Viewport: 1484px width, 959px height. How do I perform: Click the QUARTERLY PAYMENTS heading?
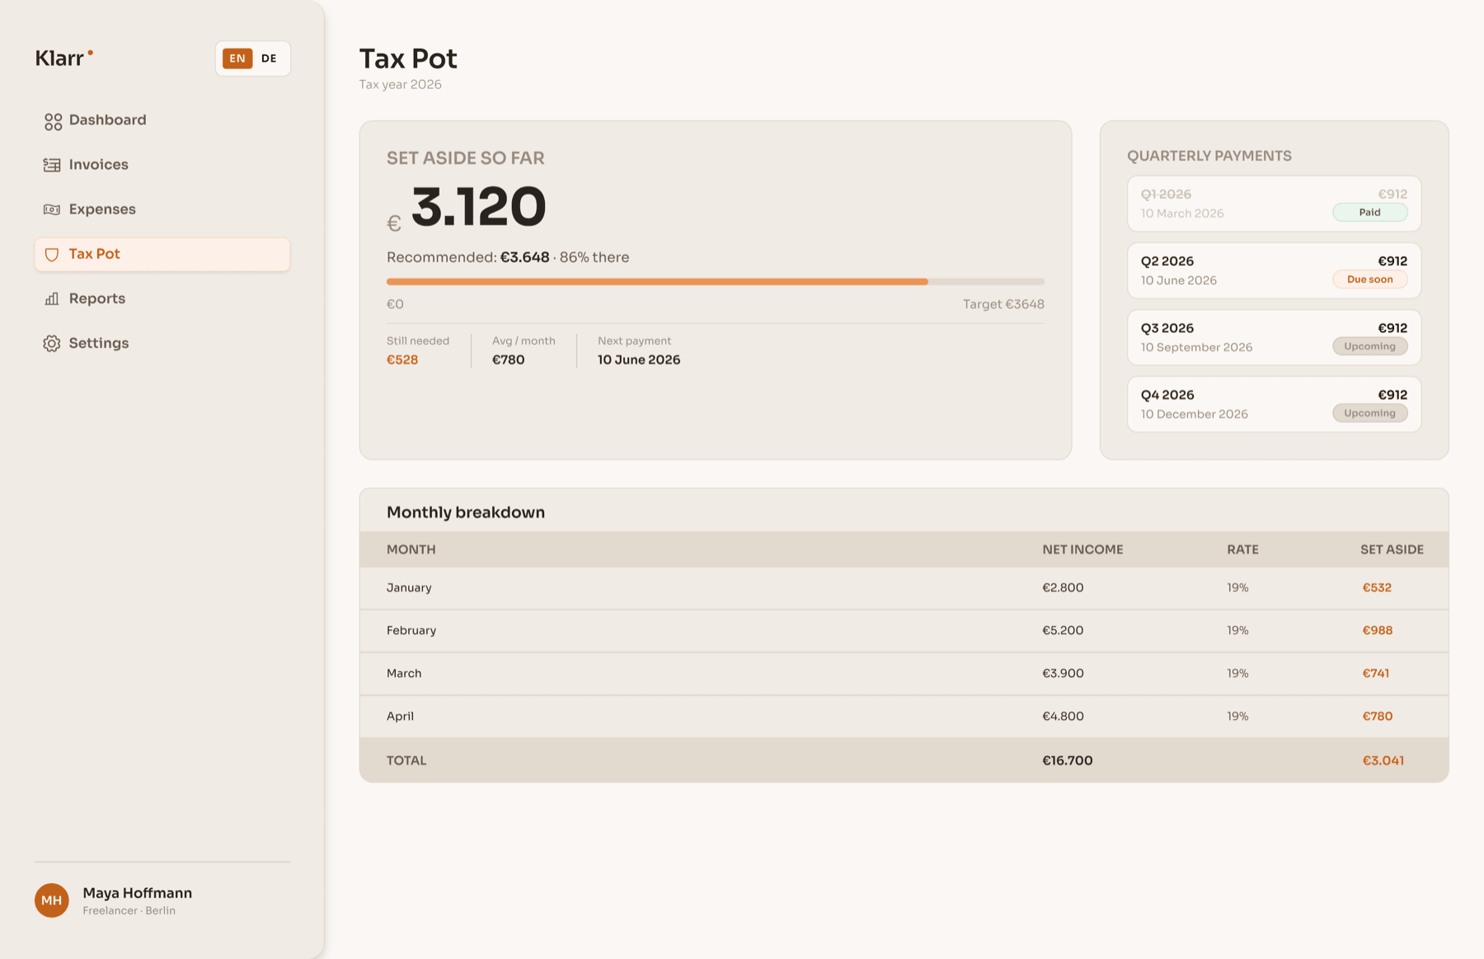(x=1209, y=156)
